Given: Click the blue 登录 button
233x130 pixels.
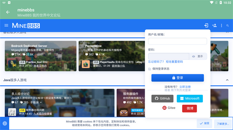Looking at the screenshot, I should pyautogui.click(x=177, y=78).
